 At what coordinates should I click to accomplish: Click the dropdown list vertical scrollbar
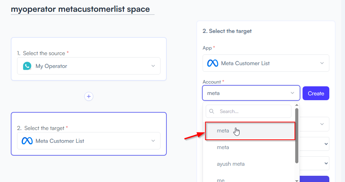[297, 136]
